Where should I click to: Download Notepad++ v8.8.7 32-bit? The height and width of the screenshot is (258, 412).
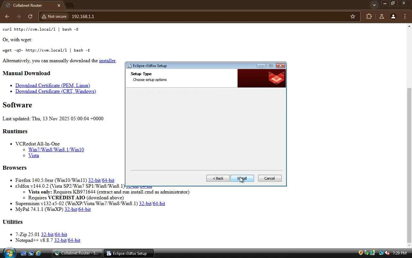(60, 240)
